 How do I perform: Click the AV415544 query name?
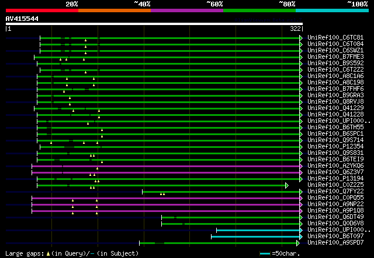(22, 18)
